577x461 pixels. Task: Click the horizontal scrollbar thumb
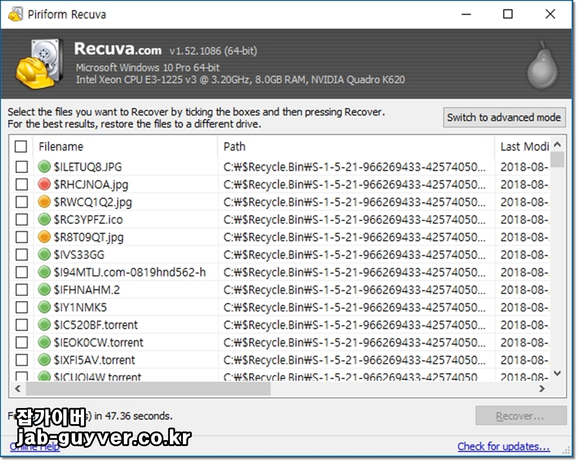148,388
